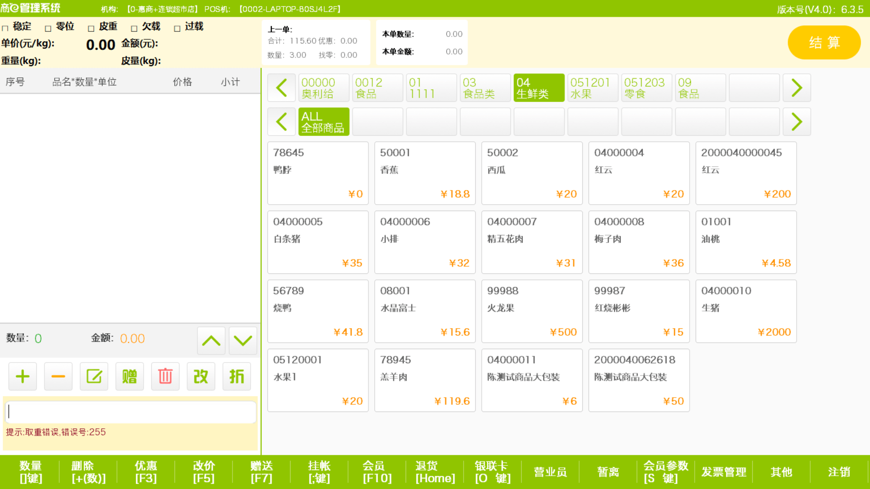Select the 051203 零食 category tab

coord(647,88)
